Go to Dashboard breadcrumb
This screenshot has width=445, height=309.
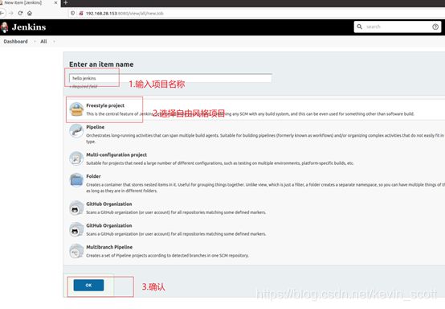(15, 42)
